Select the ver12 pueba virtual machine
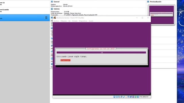 (x=25, y=11)
